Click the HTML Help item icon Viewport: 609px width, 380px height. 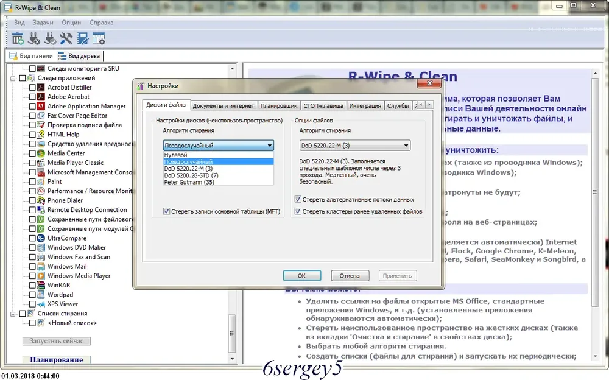pyautogui.click(x=41, y=135)
